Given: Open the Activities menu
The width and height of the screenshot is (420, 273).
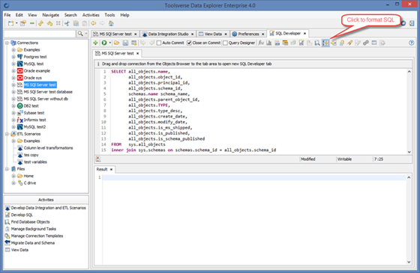Looking at the screenshot, I should point(91,15).
